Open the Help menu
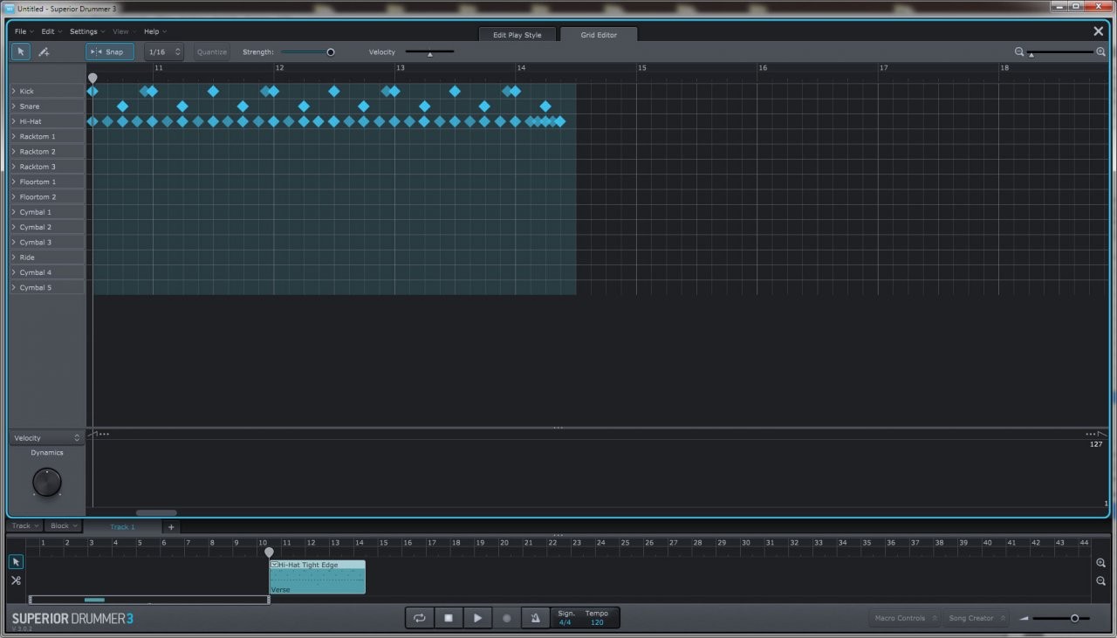Screen dimensions: 1117x638 point(154,31)
